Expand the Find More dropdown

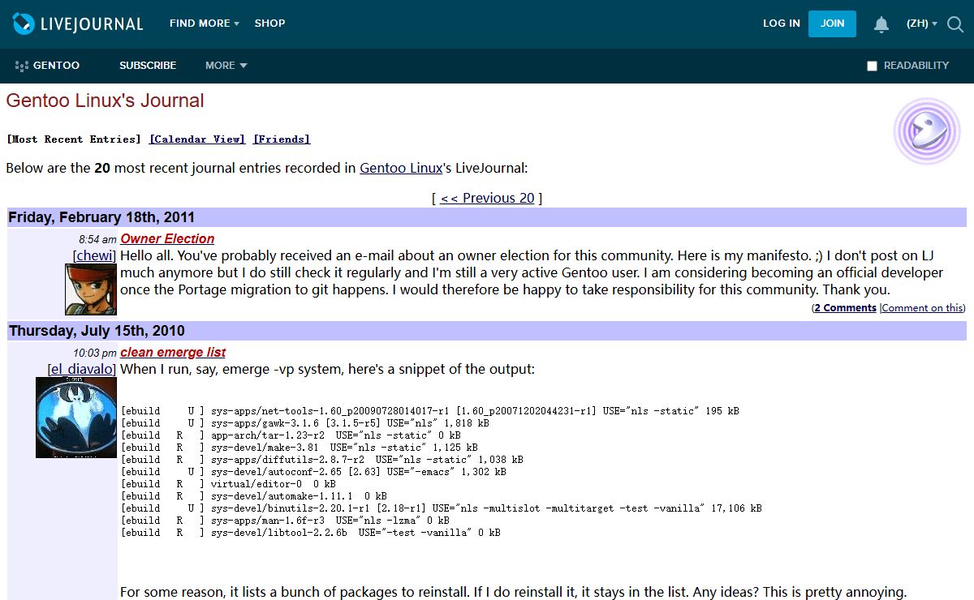[204, 24]
